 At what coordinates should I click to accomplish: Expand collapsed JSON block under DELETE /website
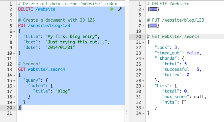[x=153, y=10]
